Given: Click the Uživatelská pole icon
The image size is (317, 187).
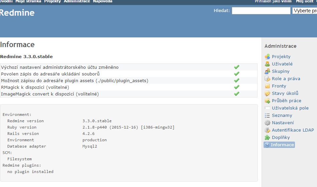Looking at the screenshot, I should pyautogui.click(x=267, y=108).
